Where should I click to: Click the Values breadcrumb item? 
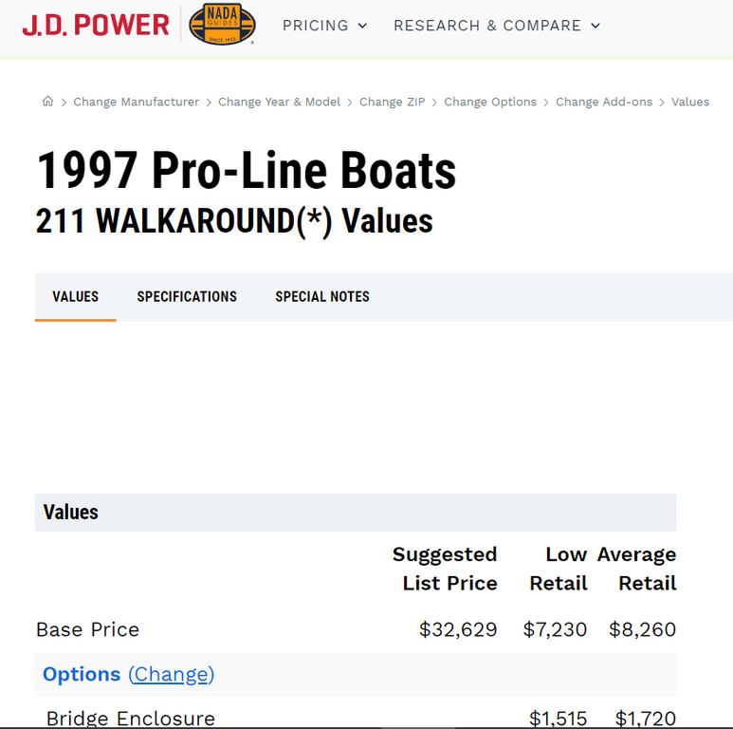point(690,102)
